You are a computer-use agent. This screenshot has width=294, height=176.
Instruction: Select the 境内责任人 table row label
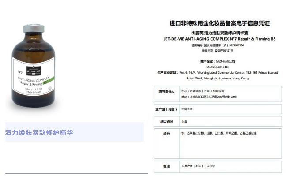pos(166,91)
